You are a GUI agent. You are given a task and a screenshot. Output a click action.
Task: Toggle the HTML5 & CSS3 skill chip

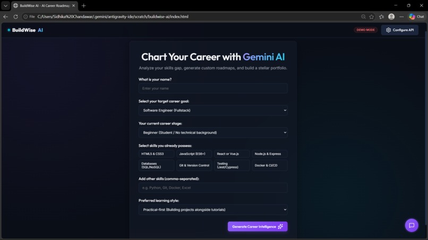(x=156, y=154)
